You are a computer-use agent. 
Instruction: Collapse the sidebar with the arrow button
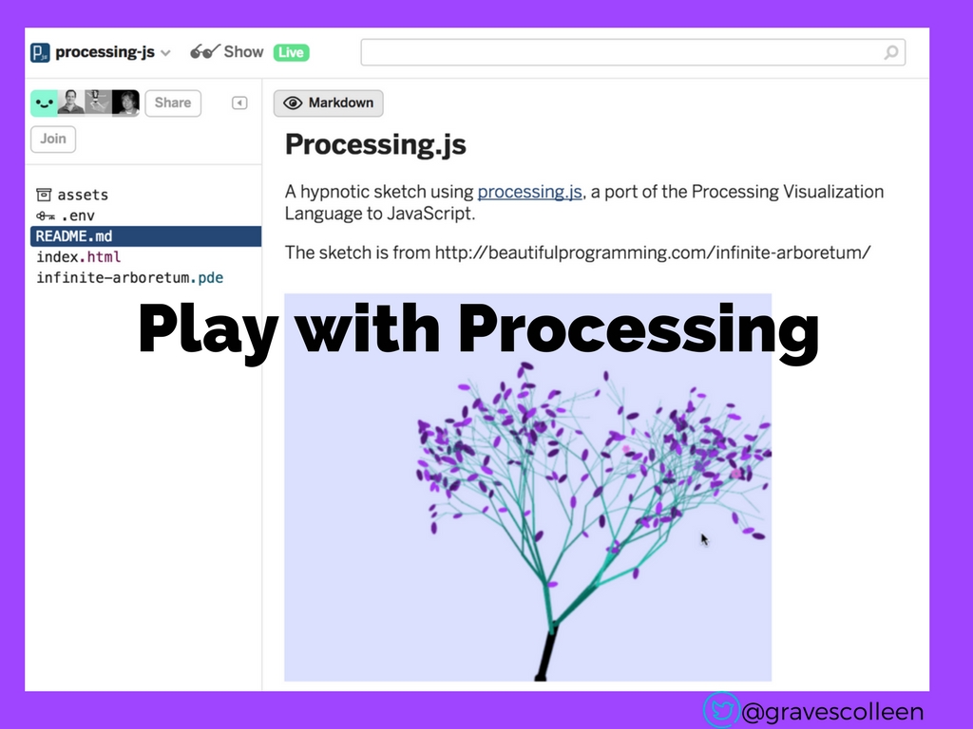[239, 103]
